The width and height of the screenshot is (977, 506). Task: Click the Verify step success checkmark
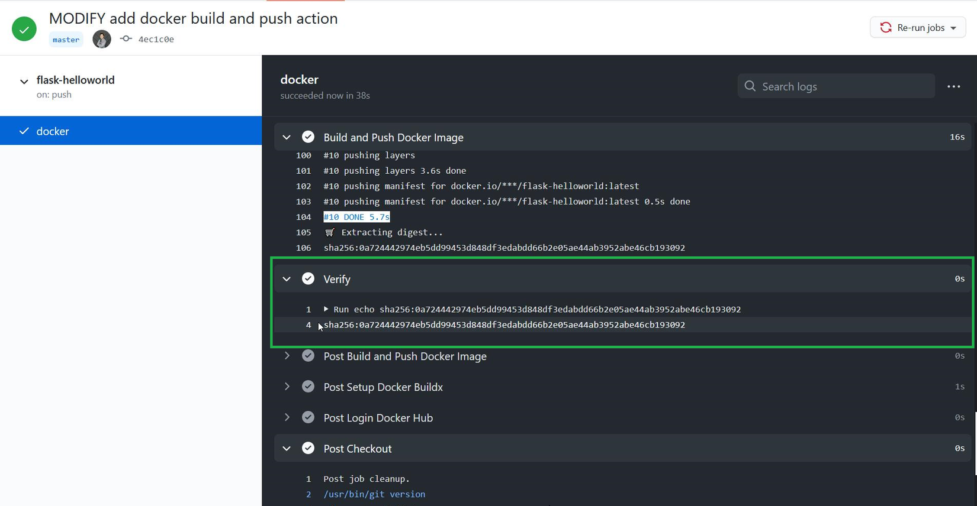pos(308,279)
